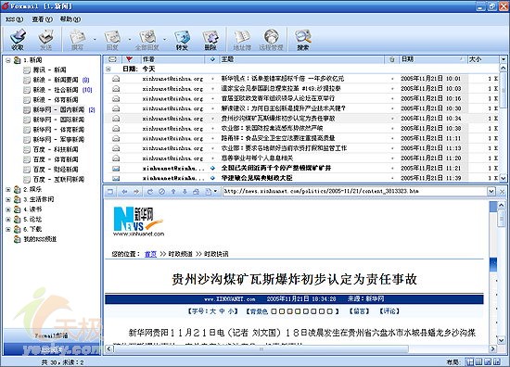510x367 pixels.
Task: Click the 删除 (Delete) toolbar icon
Action: (210, 40)
